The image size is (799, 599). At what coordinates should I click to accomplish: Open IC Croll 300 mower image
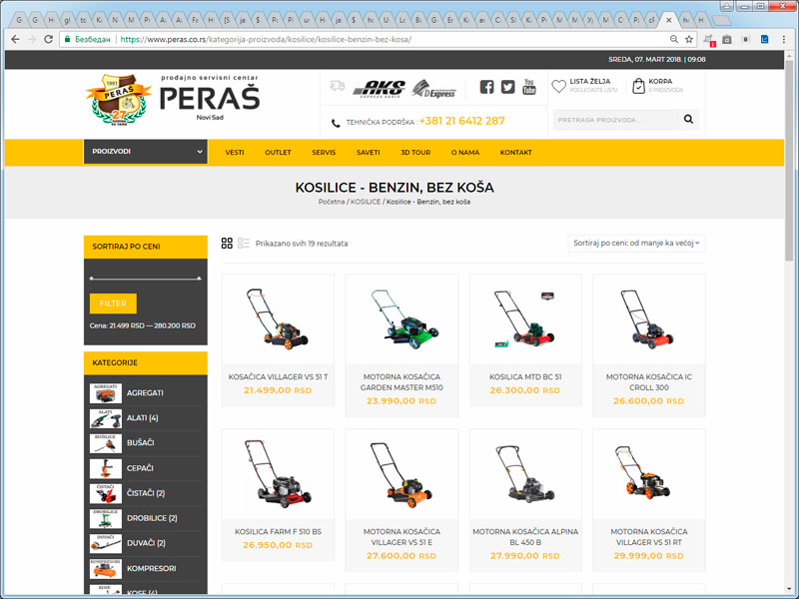[649, 318]
